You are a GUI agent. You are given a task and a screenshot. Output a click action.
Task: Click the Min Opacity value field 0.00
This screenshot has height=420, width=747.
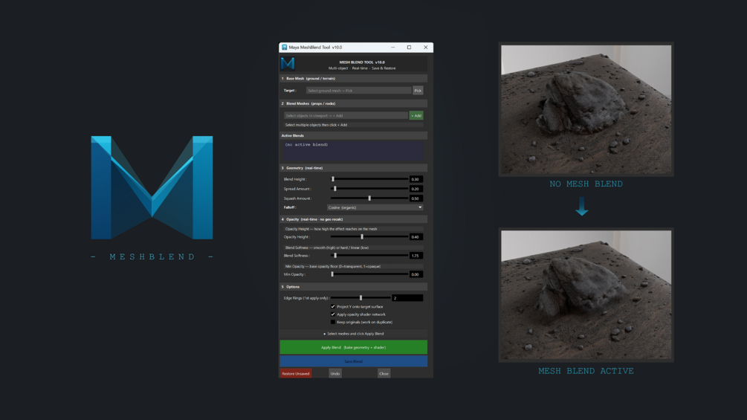416,274
